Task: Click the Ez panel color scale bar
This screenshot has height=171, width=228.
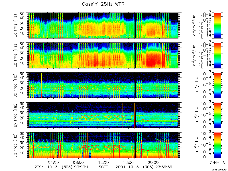Action: 217,55
